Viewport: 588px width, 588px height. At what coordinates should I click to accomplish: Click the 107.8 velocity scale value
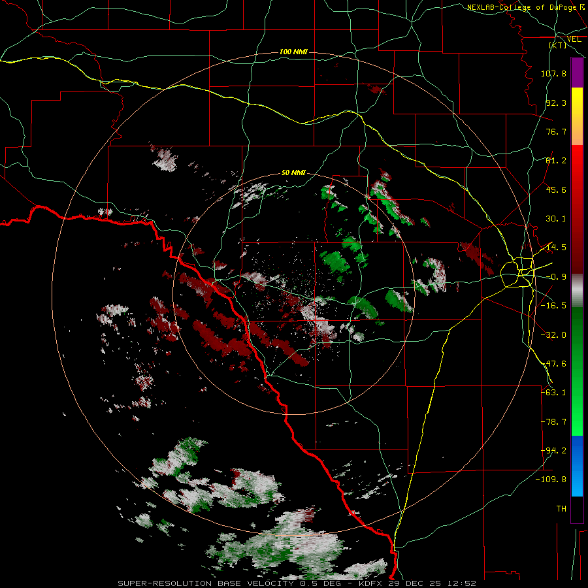point(553,73)
